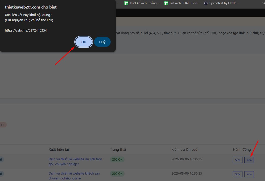Click Xóa for the khách sạn row

249,174
